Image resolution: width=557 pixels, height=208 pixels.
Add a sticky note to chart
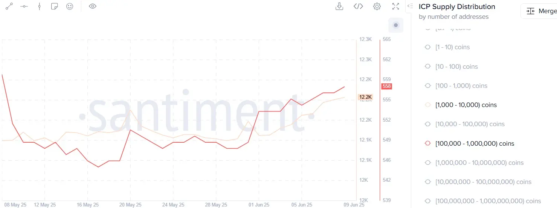point(54,6)
